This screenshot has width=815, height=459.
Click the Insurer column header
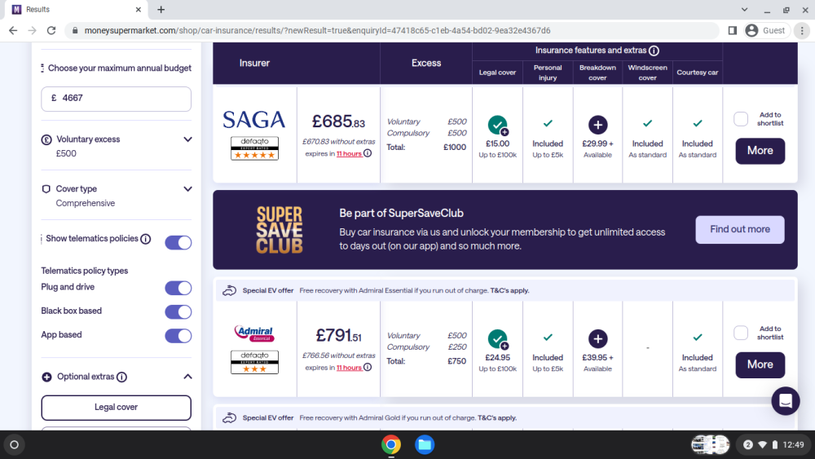pos(254,63)
